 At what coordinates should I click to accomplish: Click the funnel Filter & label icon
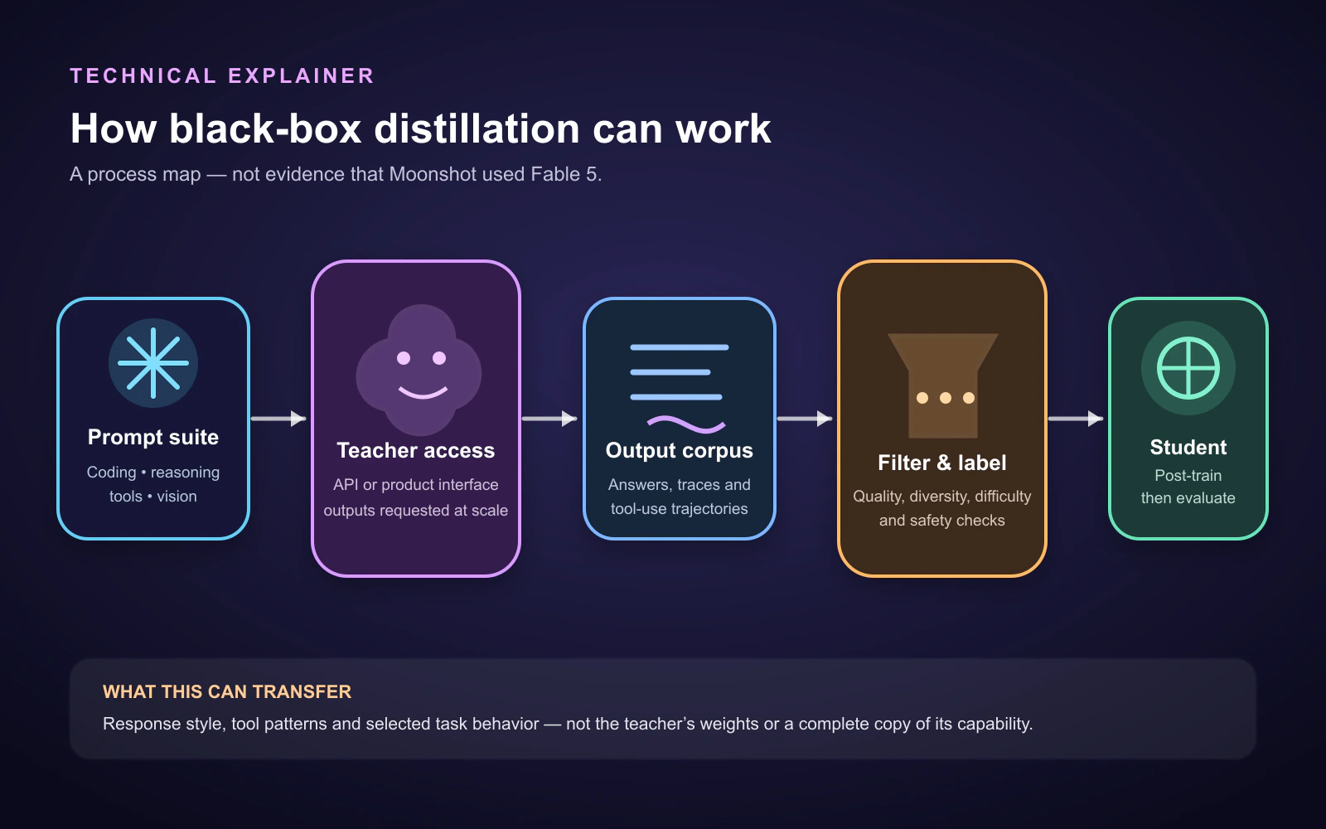(943, 385)
